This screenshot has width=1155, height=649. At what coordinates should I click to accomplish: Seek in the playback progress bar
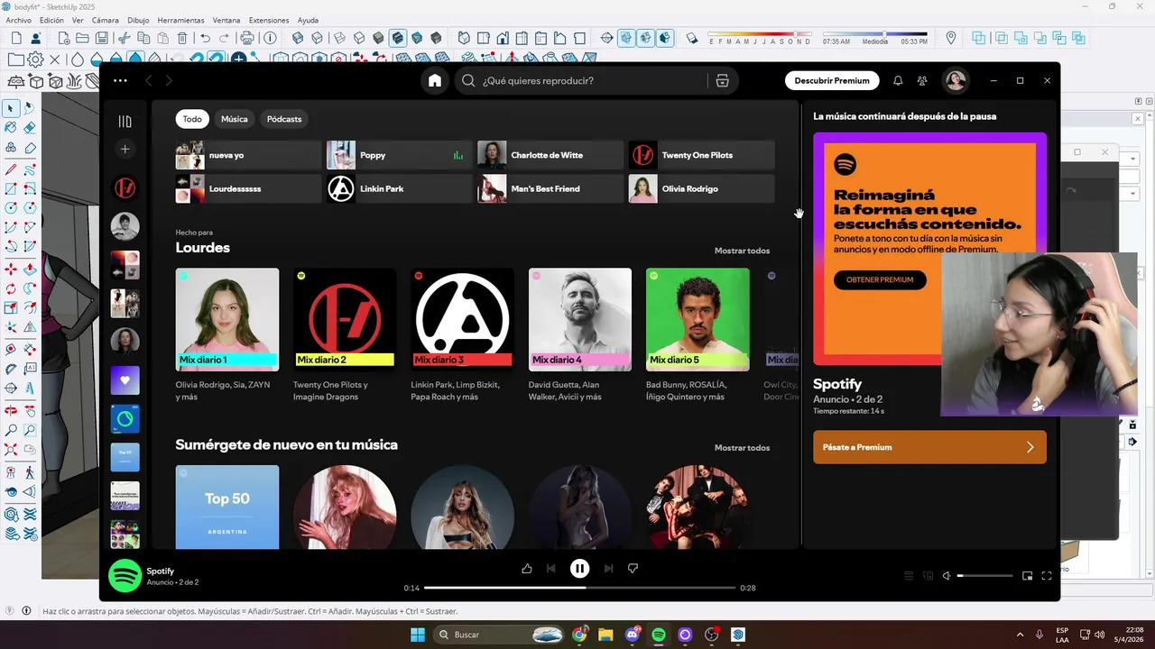(x=579, y=588)
